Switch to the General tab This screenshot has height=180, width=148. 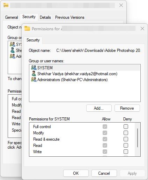12,17
